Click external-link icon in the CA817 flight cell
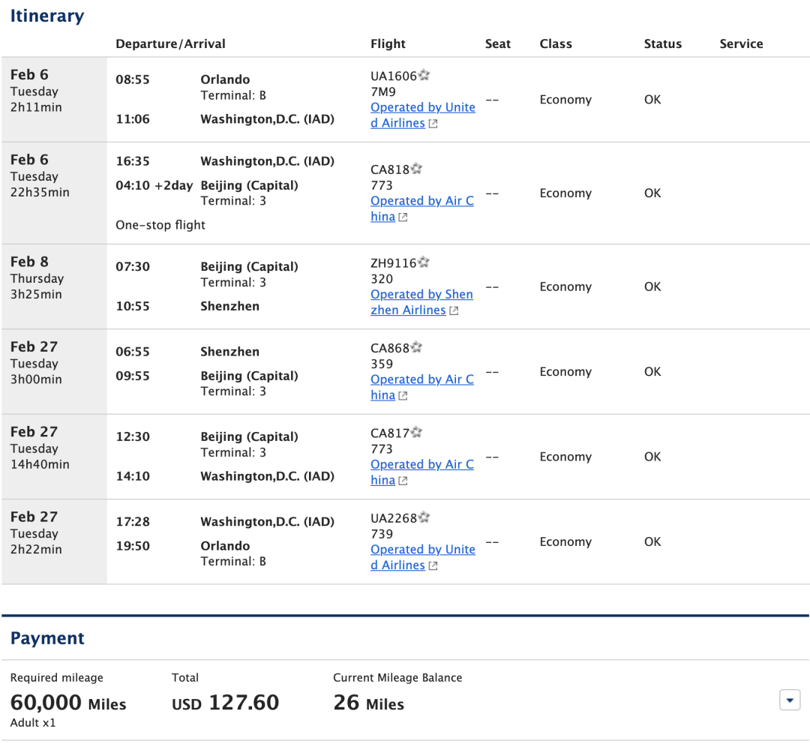The height and width of the screenshot is (750, 810). click(x=403, y=481)
